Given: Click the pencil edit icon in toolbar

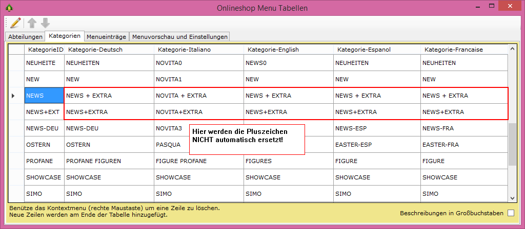Looking at the screenshot, I should pyautogui.click(x=15, y=23).
